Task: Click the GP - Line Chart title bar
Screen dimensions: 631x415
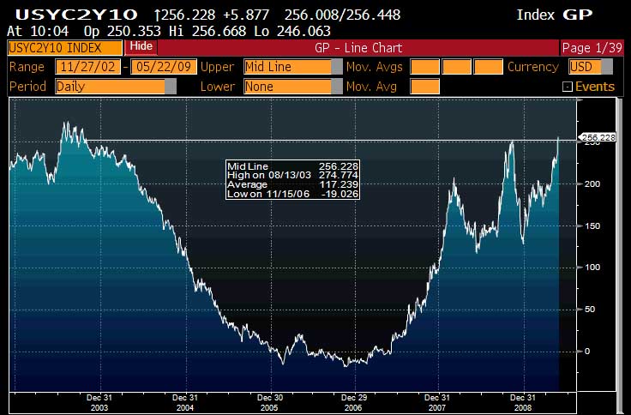Action: point(358,48)
